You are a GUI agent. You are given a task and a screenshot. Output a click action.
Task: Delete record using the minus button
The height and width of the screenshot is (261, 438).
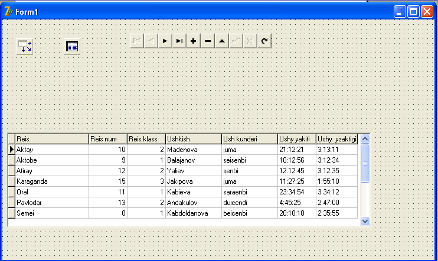point(208,41)
